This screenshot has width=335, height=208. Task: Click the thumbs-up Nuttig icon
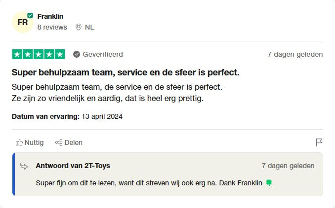point(19,142)
